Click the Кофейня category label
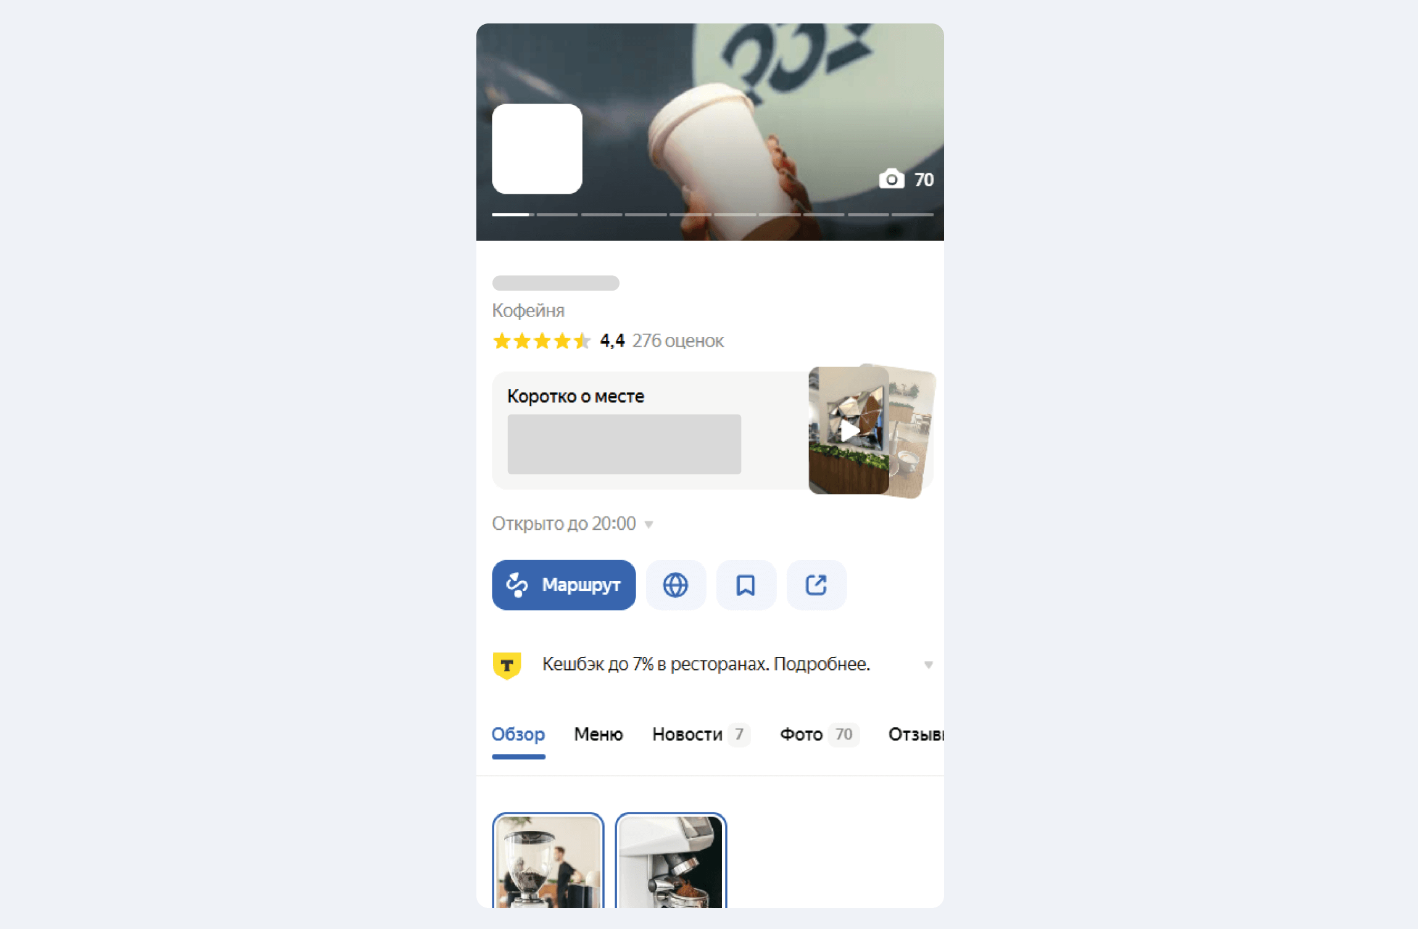 point(528,310)
